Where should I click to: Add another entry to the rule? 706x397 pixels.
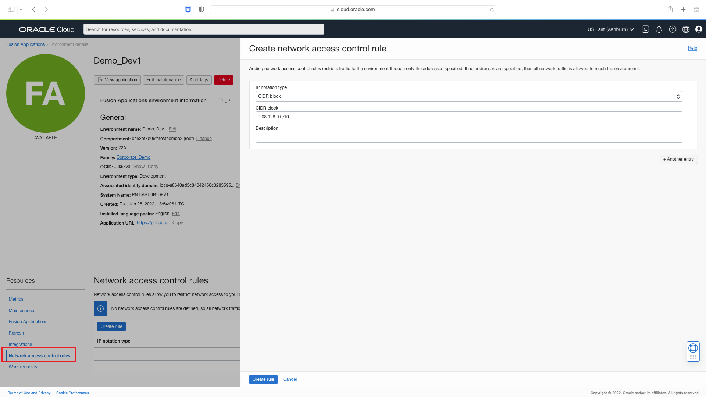tap(678, 159)
